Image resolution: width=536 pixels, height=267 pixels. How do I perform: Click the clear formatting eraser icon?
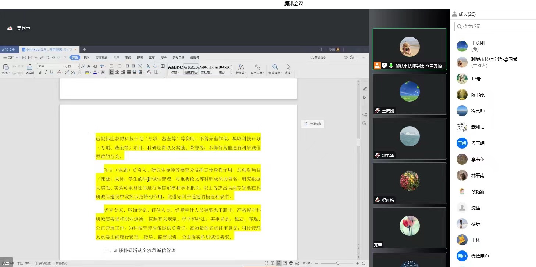(x=95, y=66)
